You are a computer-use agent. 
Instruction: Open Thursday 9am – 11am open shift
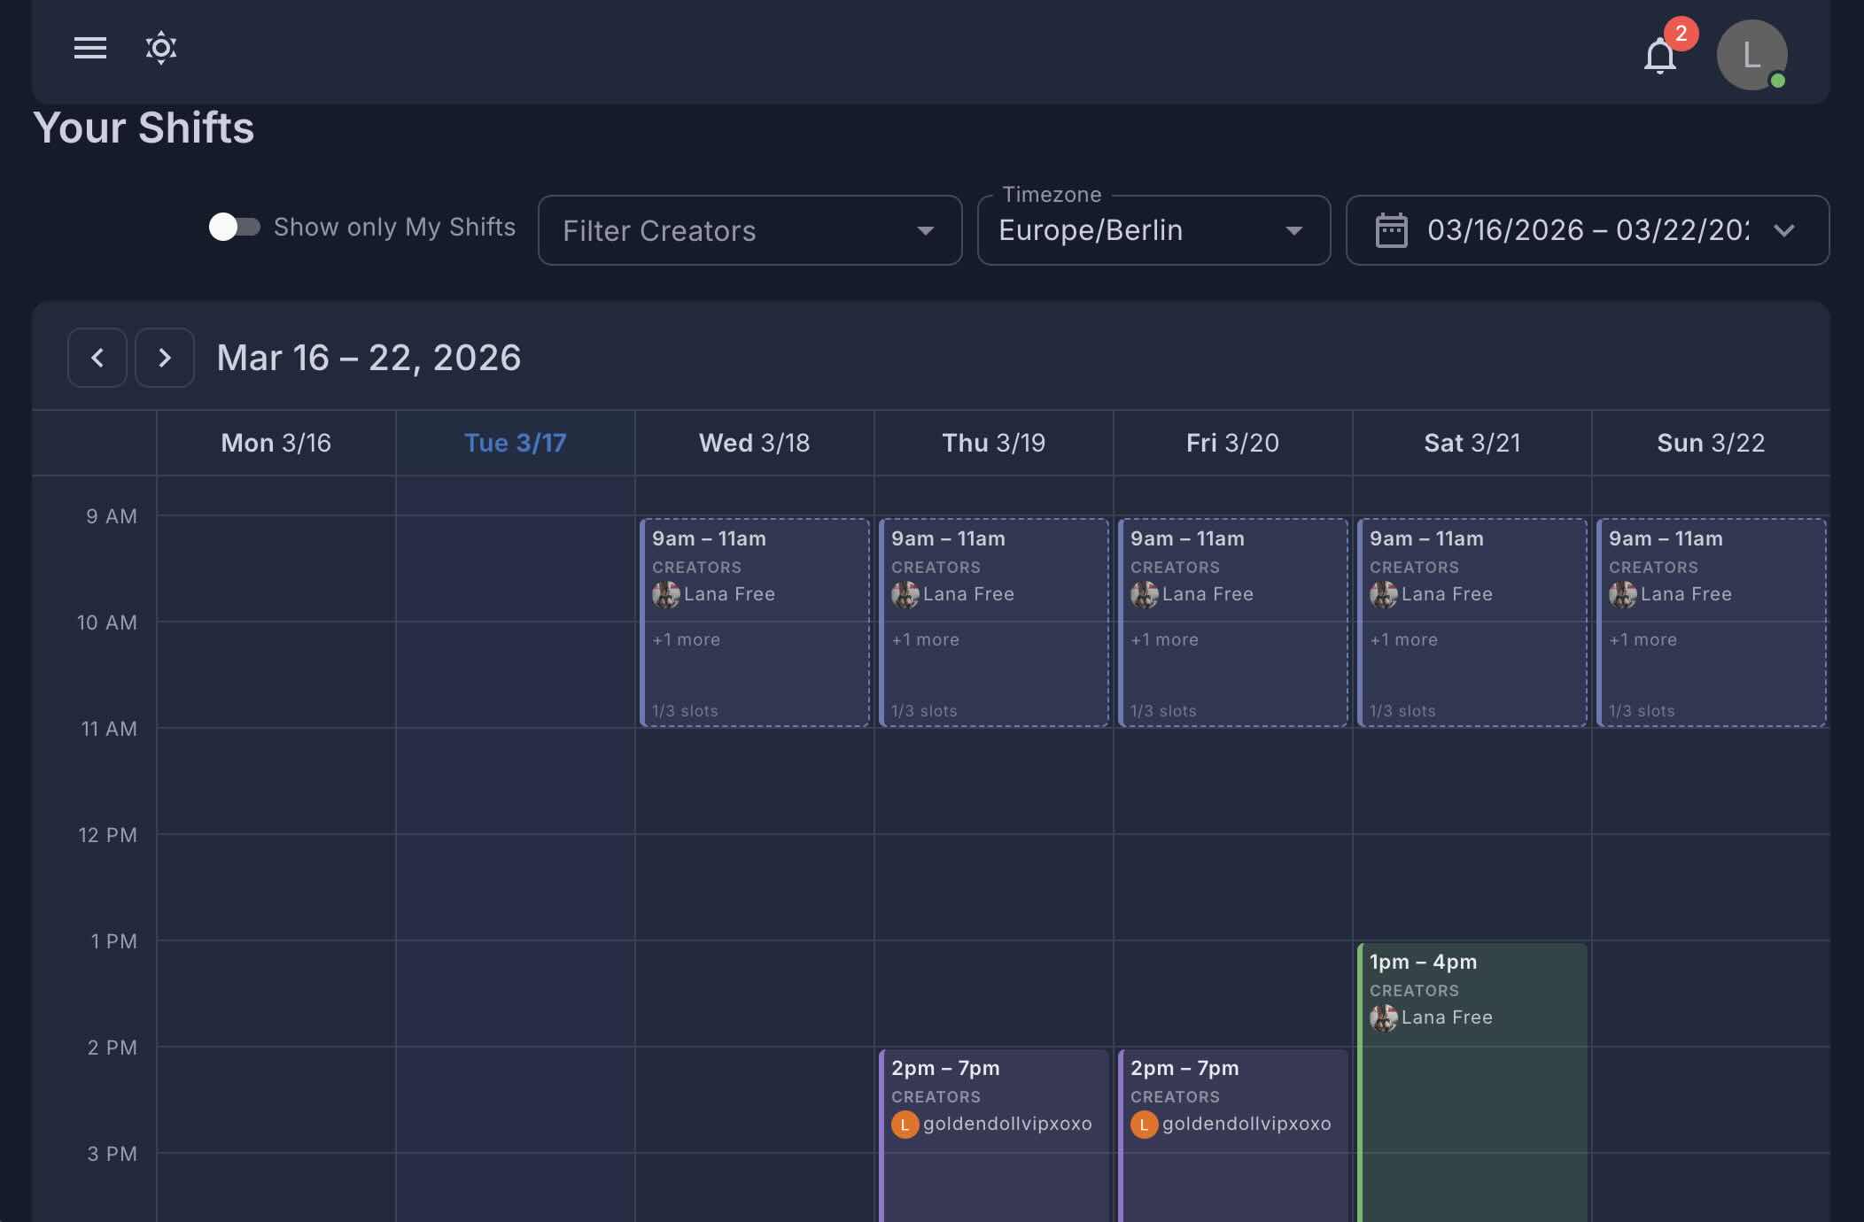pos(993,677)
